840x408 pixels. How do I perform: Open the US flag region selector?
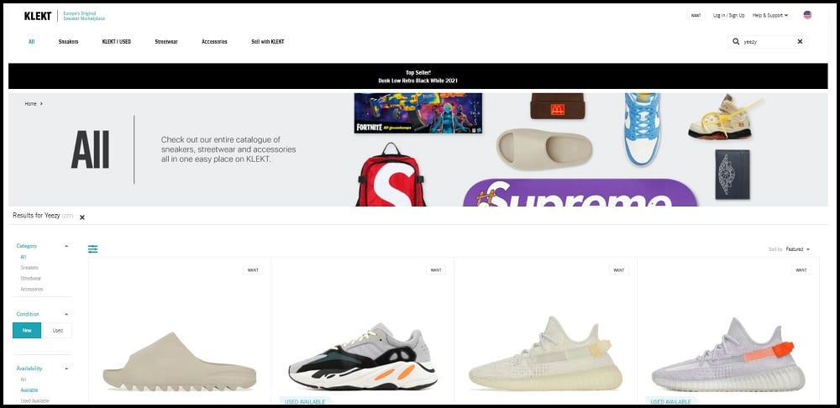[x=807, y=15]
